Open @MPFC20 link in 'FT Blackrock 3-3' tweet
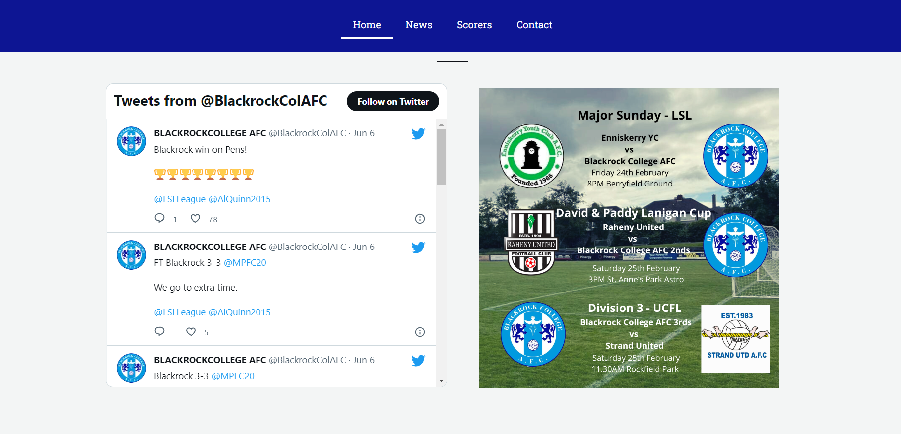Screen dimensions: 901x434 [x=245, y=263]
